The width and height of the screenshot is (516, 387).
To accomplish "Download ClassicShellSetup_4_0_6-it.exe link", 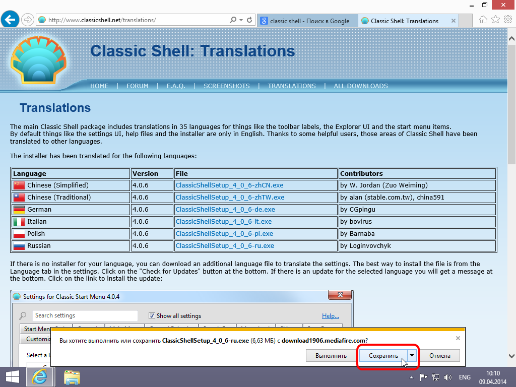I will (223, 222).
